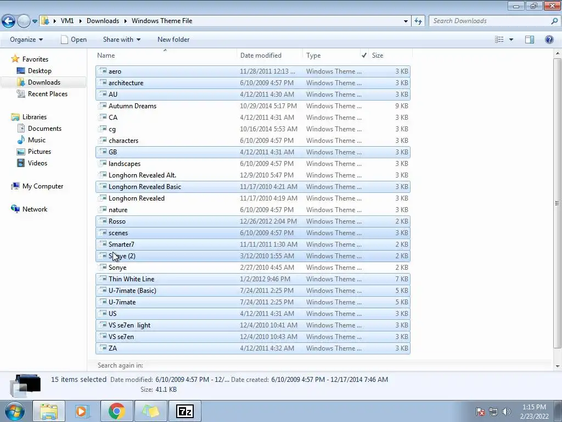Image resolution: width=562 pixels, height=422 pixels.
Task: Expand the address bar history dropdown
Action: coord(406,21)
